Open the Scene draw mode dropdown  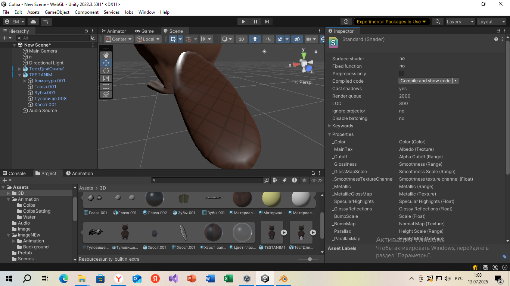(227, 39)
